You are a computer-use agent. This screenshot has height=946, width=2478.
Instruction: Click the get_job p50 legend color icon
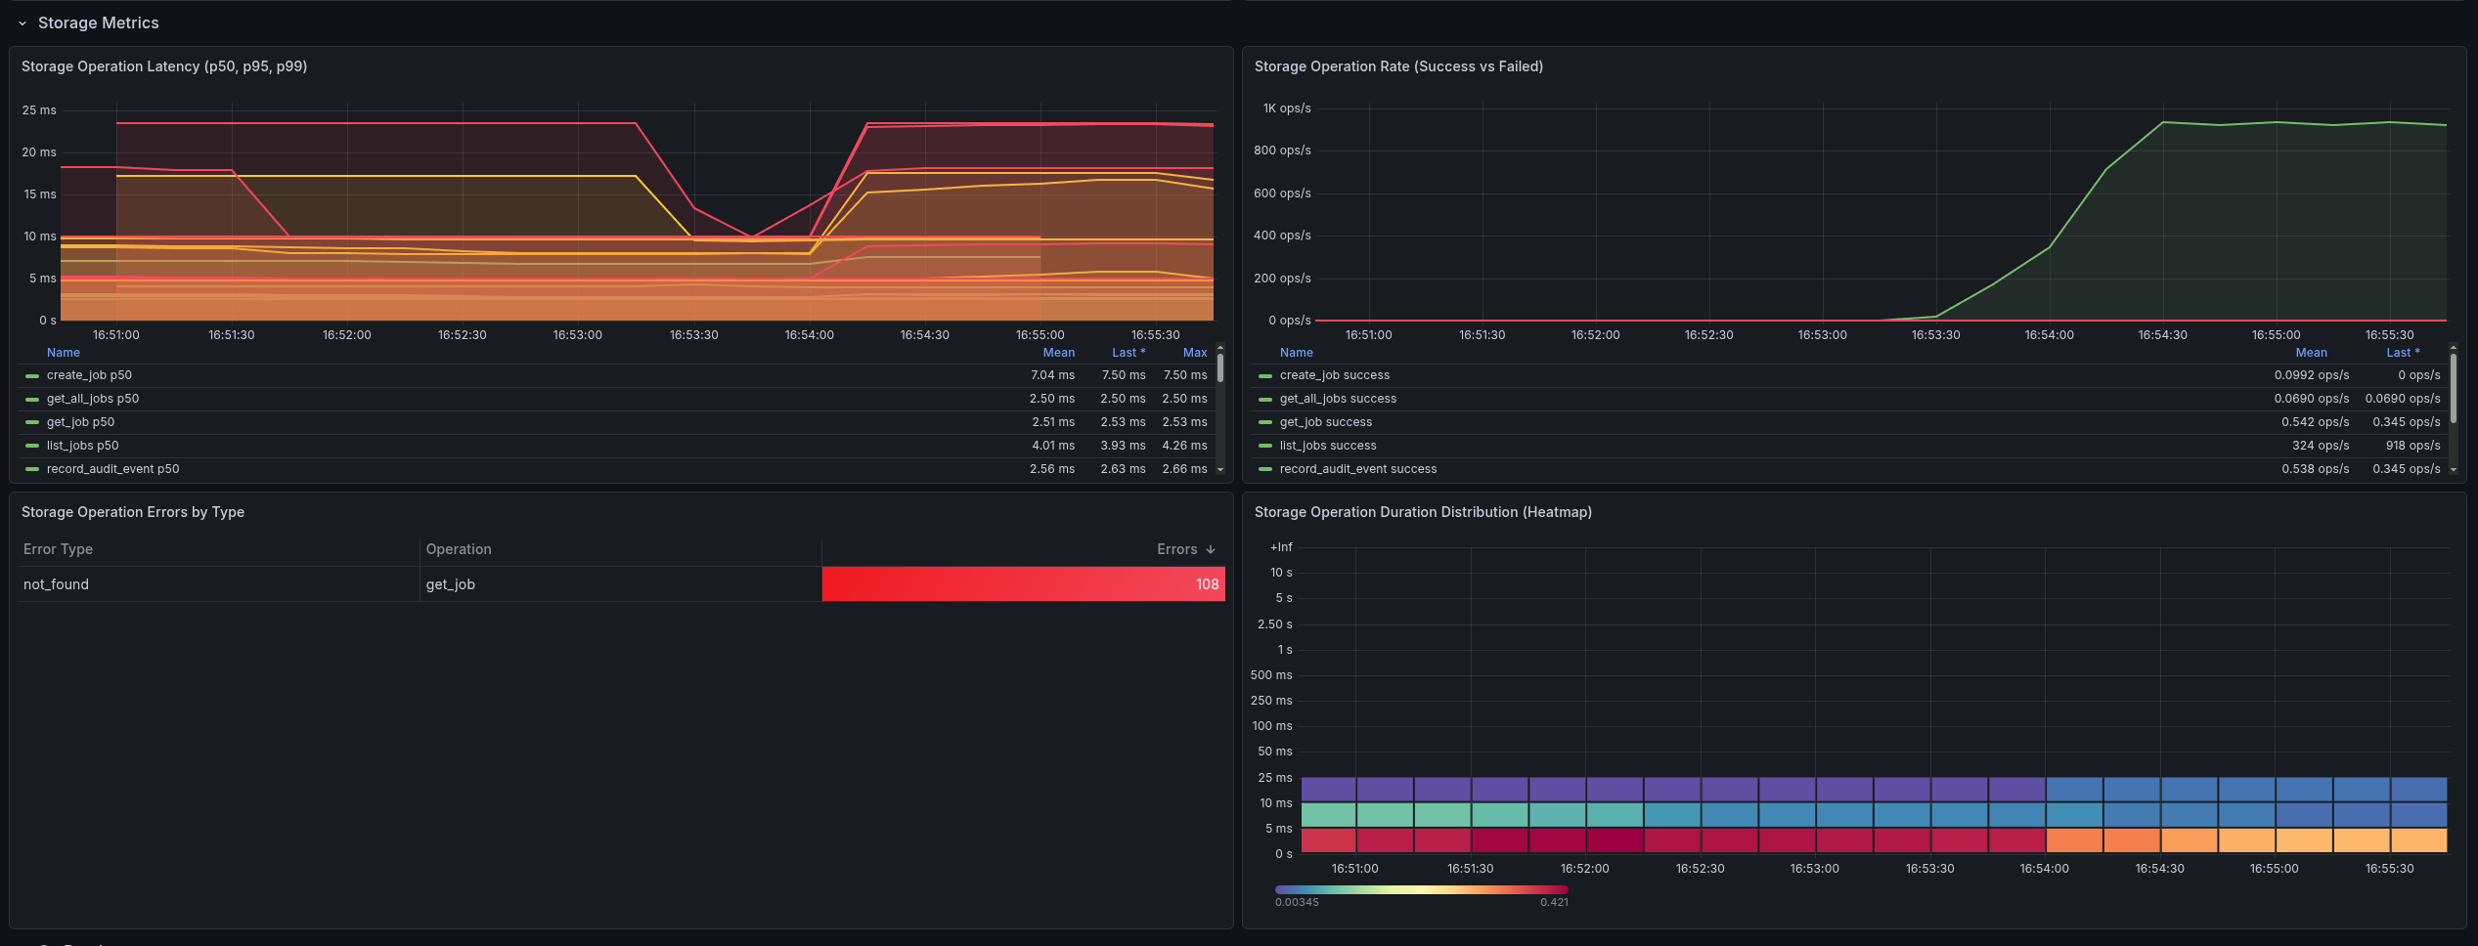click(x=32, y=423)
